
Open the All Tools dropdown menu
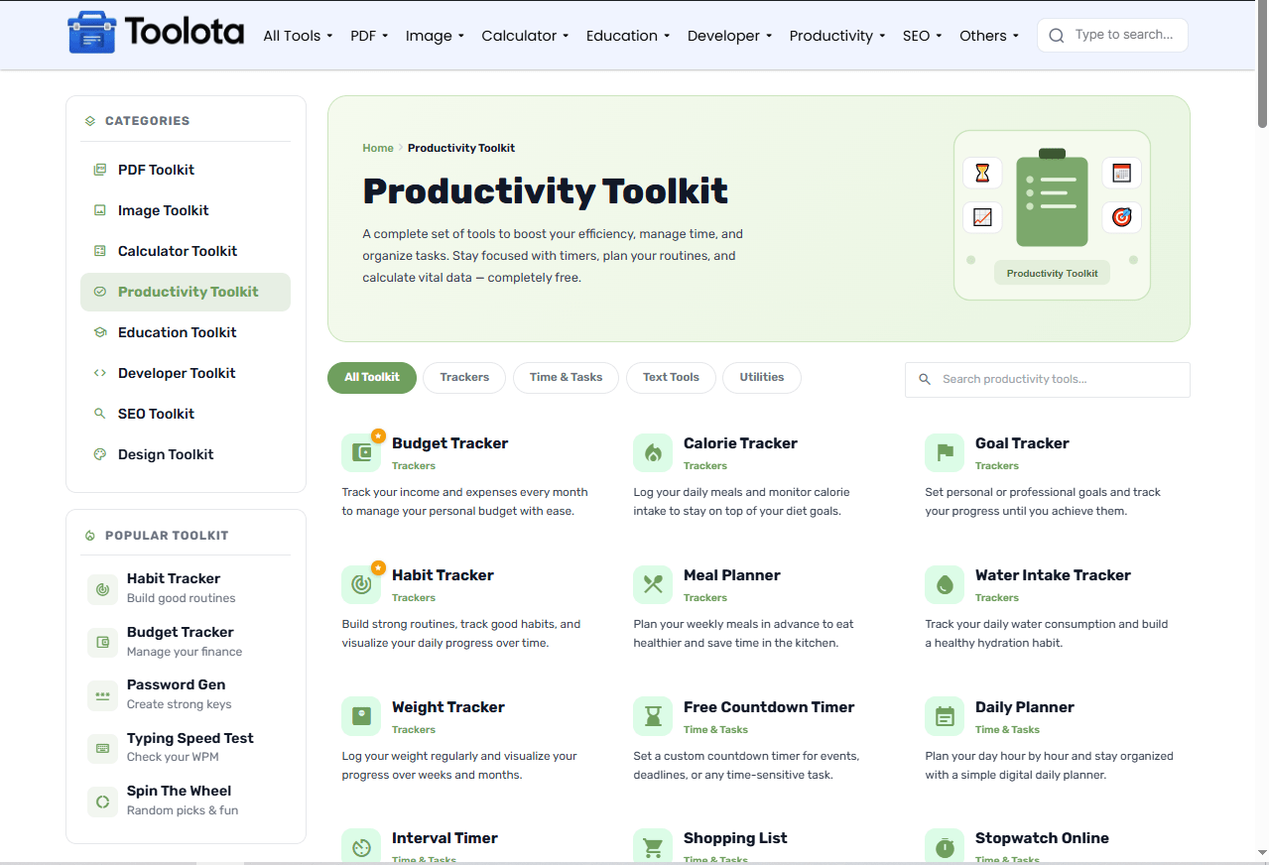coord(298,36)
